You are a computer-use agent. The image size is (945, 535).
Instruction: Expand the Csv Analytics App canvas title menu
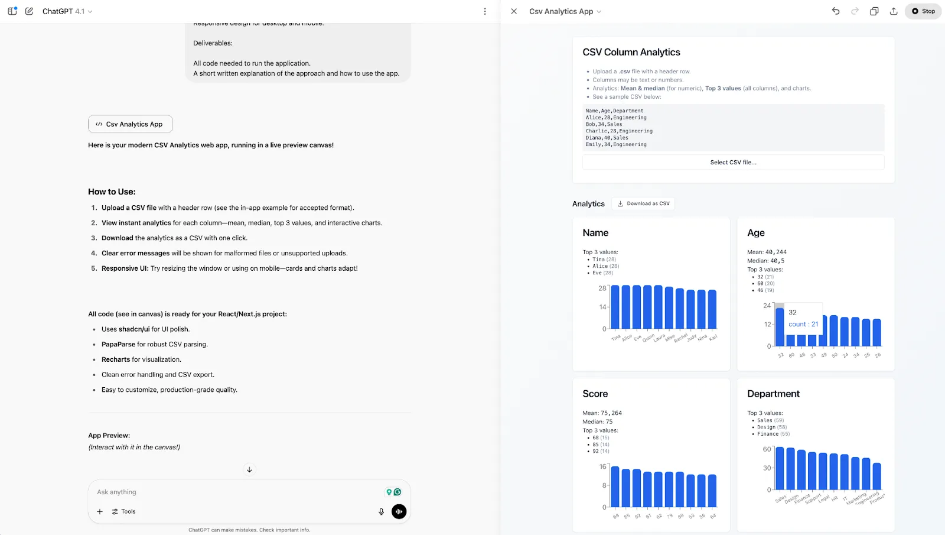565,11
